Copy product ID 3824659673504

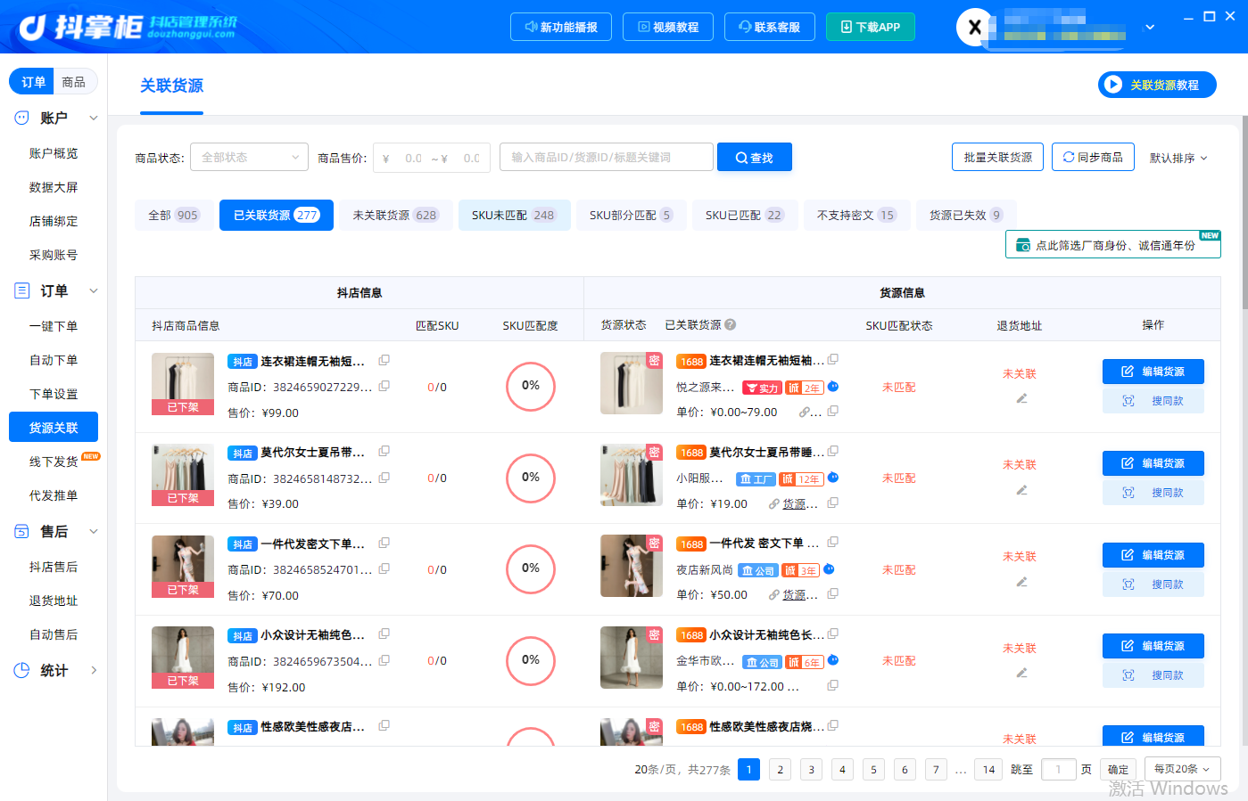tap(384, 660)
